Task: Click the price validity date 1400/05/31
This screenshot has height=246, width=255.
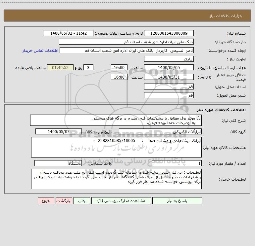Action: tap(169, 77)
